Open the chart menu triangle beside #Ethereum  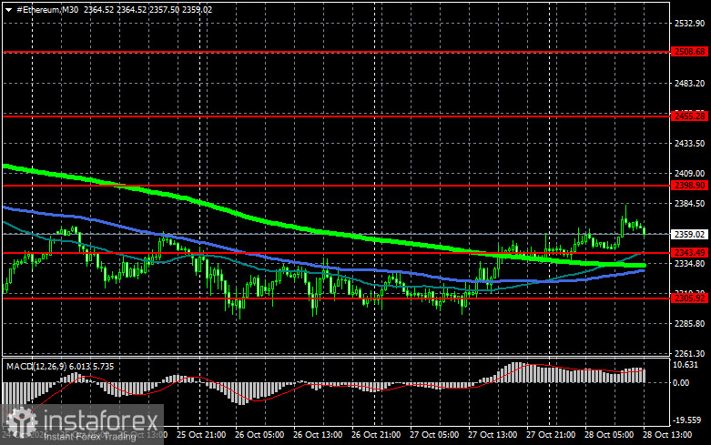8,10
